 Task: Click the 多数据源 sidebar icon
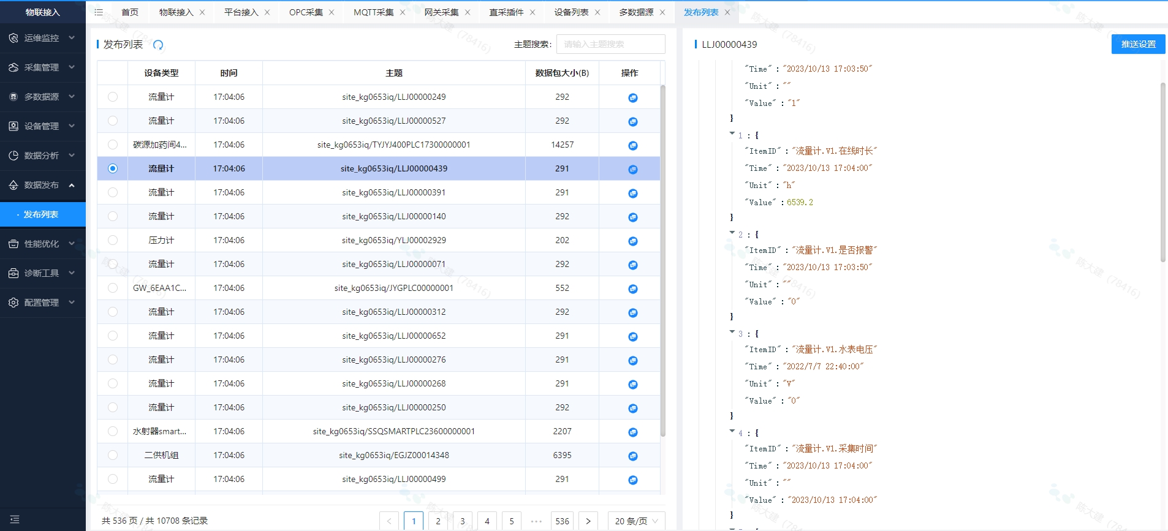(13, 97)
